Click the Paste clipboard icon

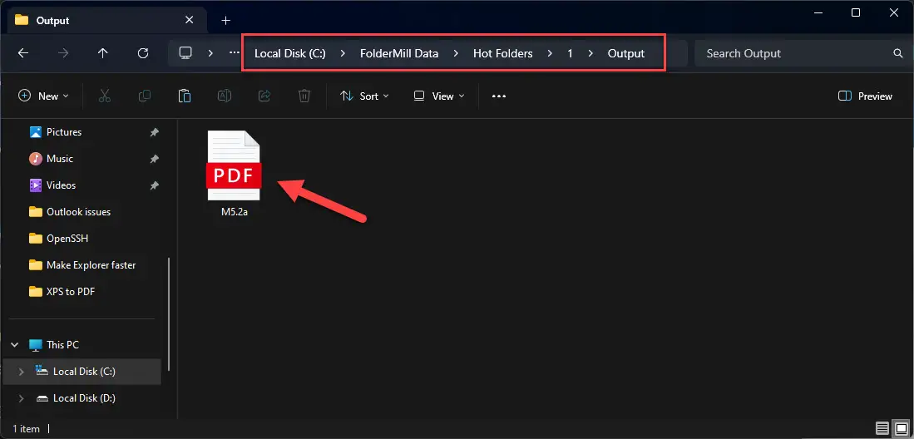pos(185,96)
